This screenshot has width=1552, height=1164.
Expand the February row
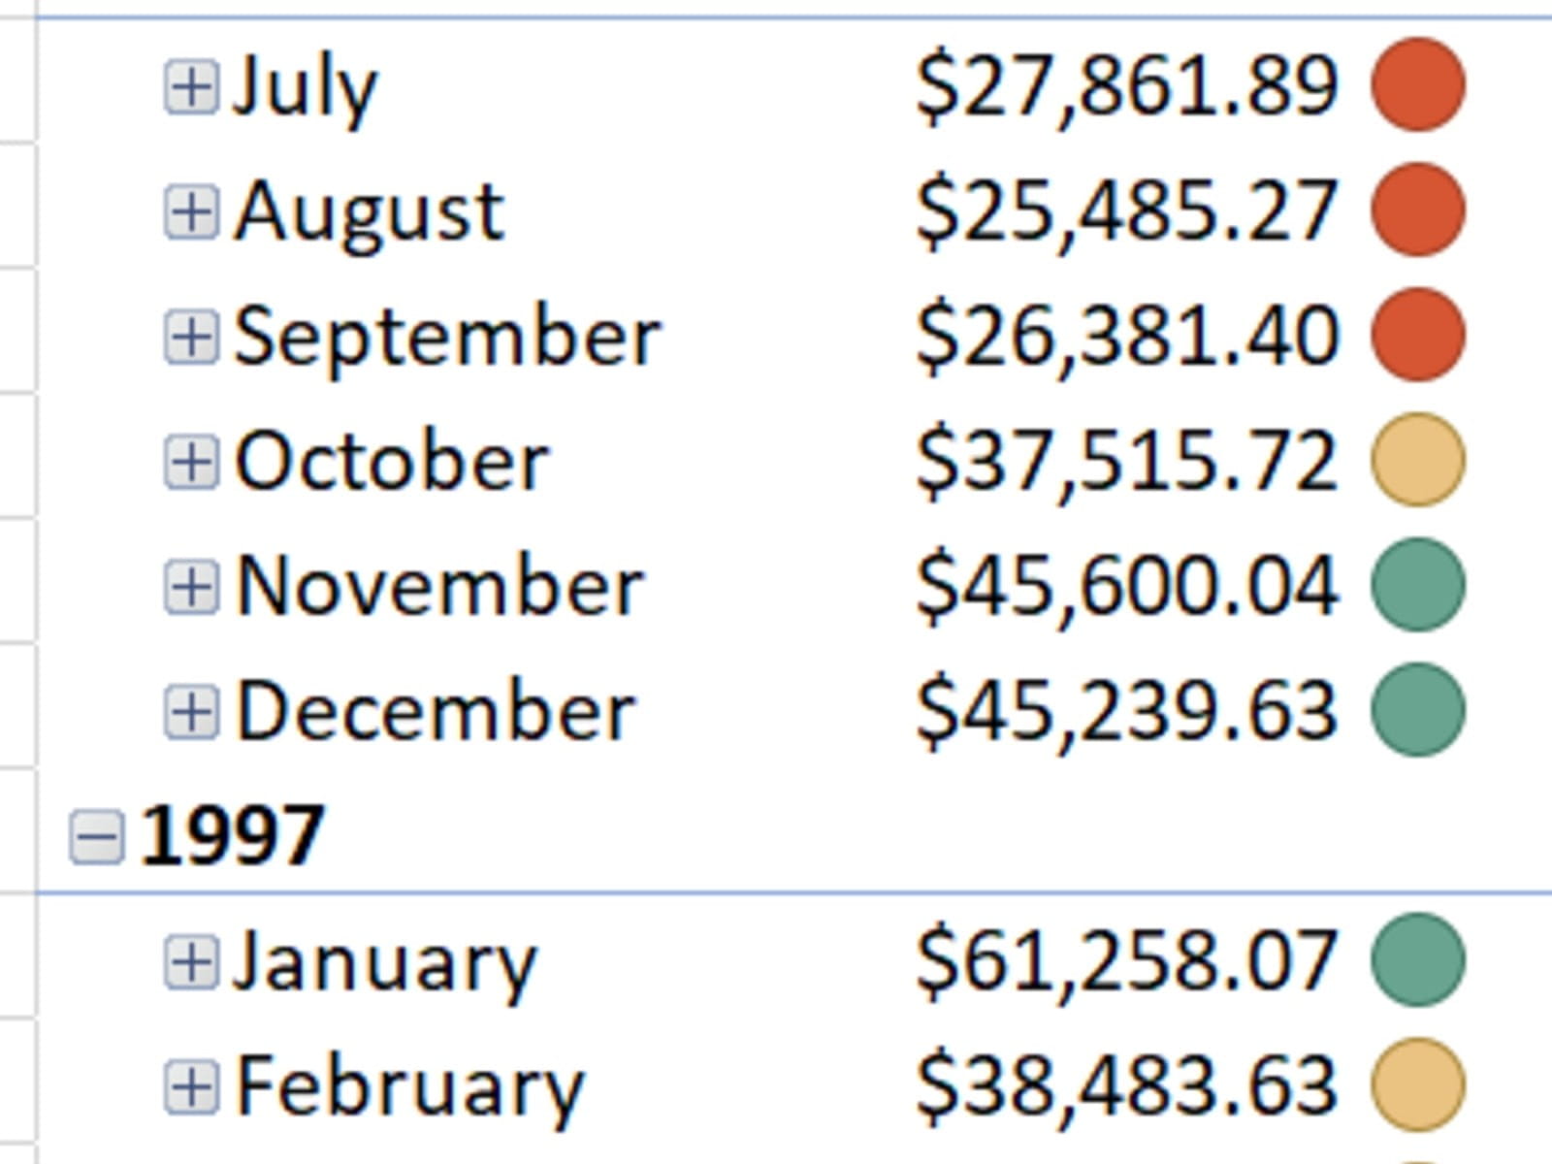[x=190, y=1086]
